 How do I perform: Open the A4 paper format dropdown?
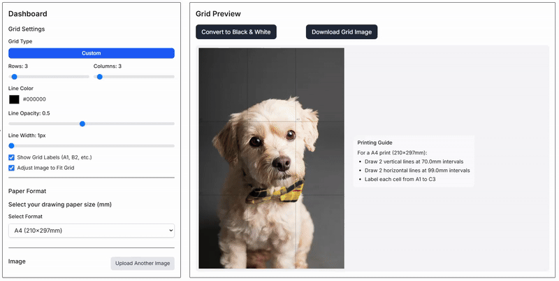pyautogui.click(x=91, y=230)
